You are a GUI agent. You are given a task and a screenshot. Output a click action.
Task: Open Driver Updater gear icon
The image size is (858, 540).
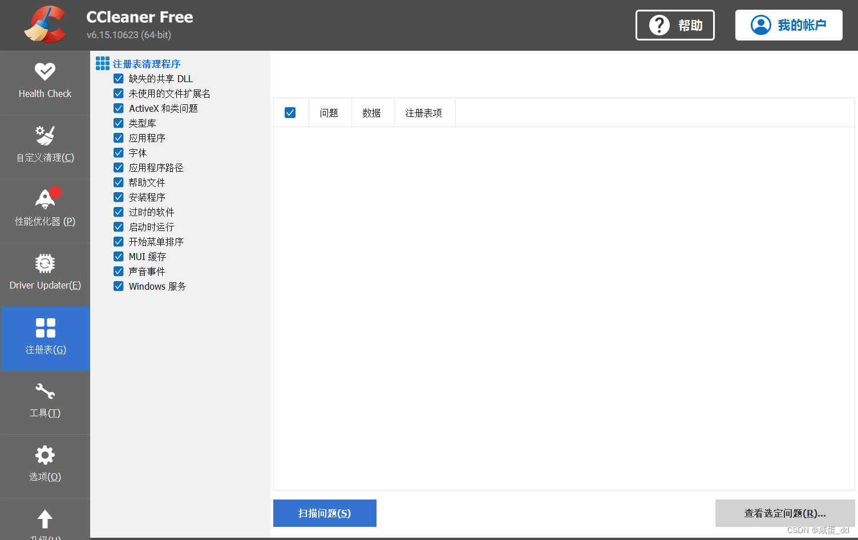(x=45, y=263)
